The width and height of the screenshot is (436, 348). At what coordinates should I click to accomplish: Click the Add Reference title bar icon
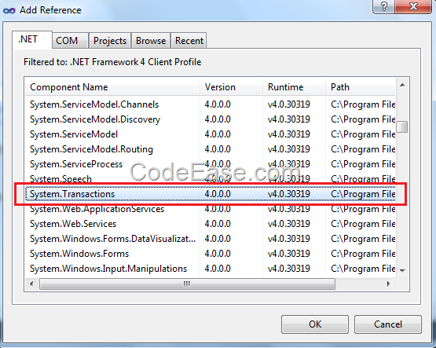[9, 10]
